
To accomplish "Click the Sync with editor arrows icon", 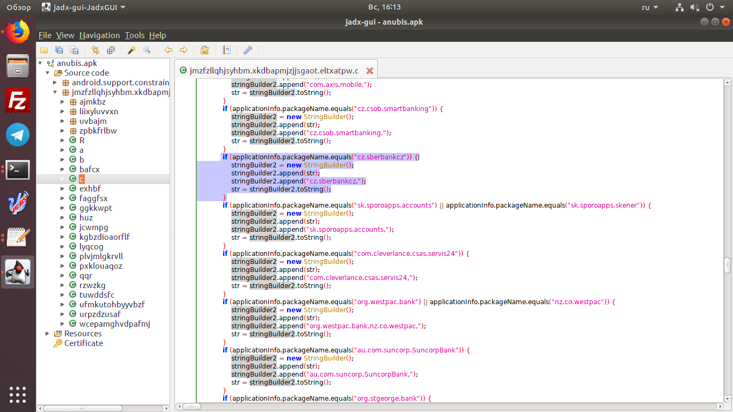I will coord(96,50).
